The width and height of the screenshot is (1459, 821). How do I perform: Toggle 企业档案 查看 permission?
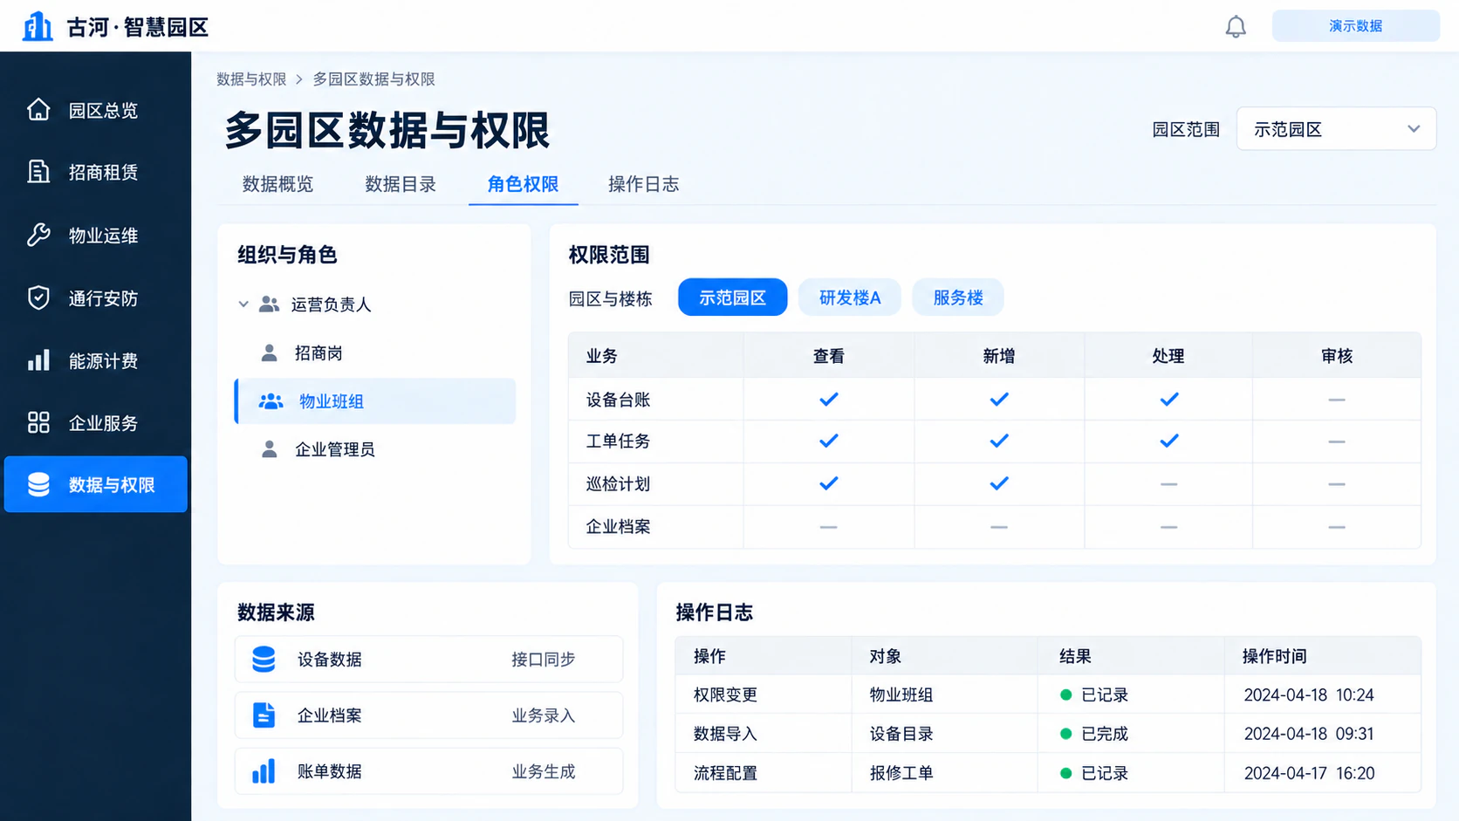click(828, 527)
